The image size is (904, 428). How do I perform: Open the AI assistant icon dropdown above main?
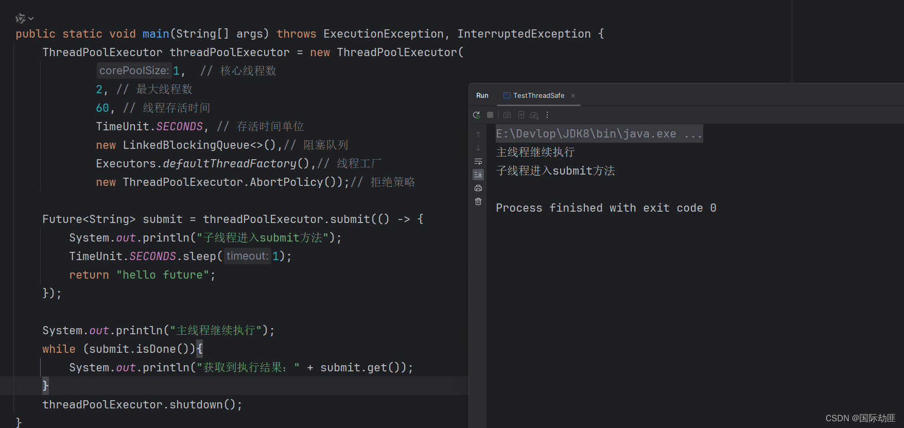coord(24,19)
